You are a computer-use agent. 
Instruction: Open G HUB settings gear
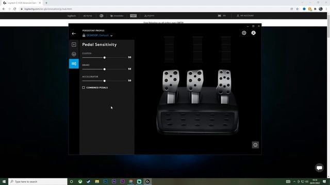[x=244, y=33]
